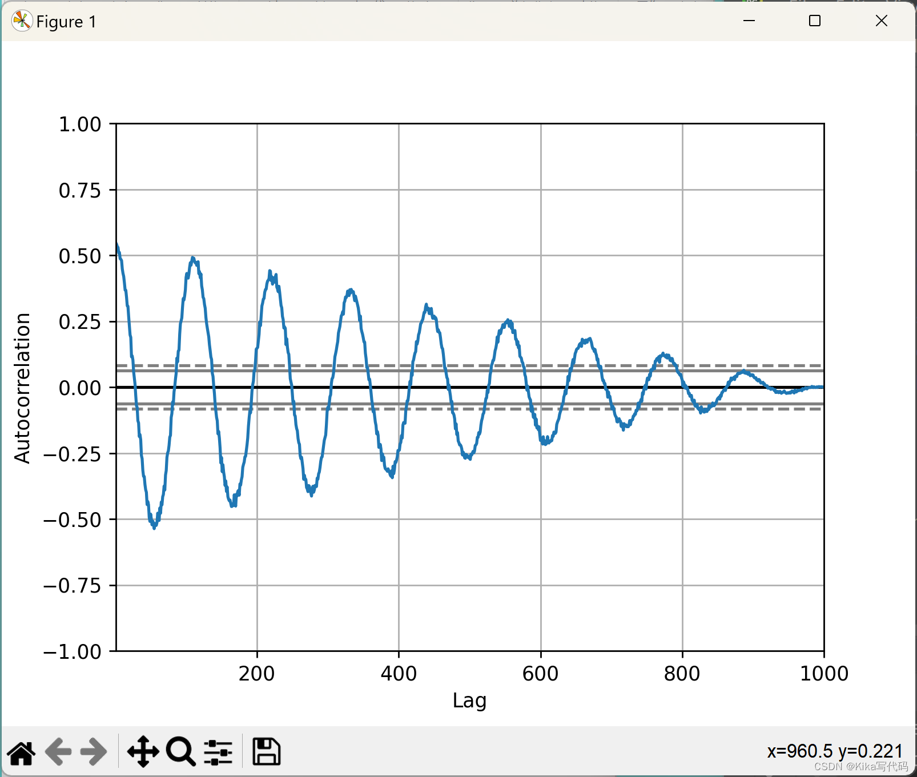Click the 1000 x-axis tick label

tap(824, 674)
